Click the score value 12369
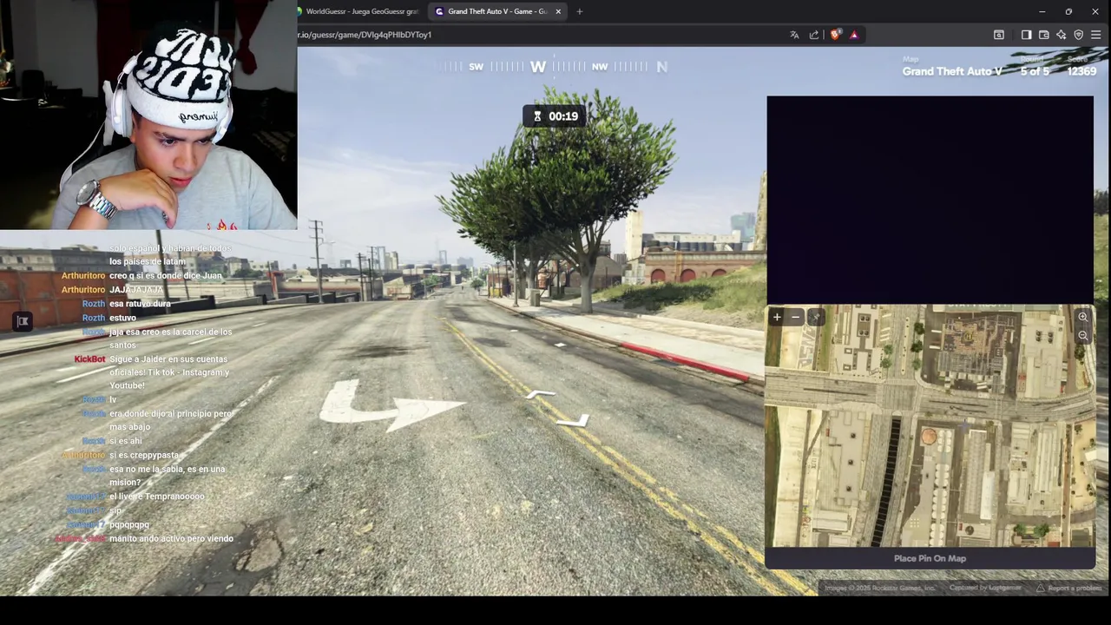1111x625 pixels. [1081, 71]
